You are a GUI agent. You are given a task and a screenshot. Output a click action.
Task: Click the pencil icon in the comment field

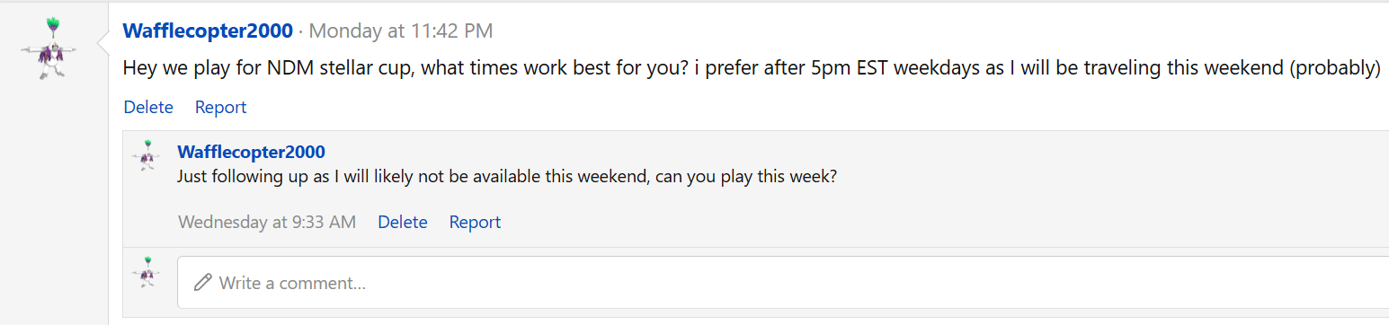coord(203,283)
